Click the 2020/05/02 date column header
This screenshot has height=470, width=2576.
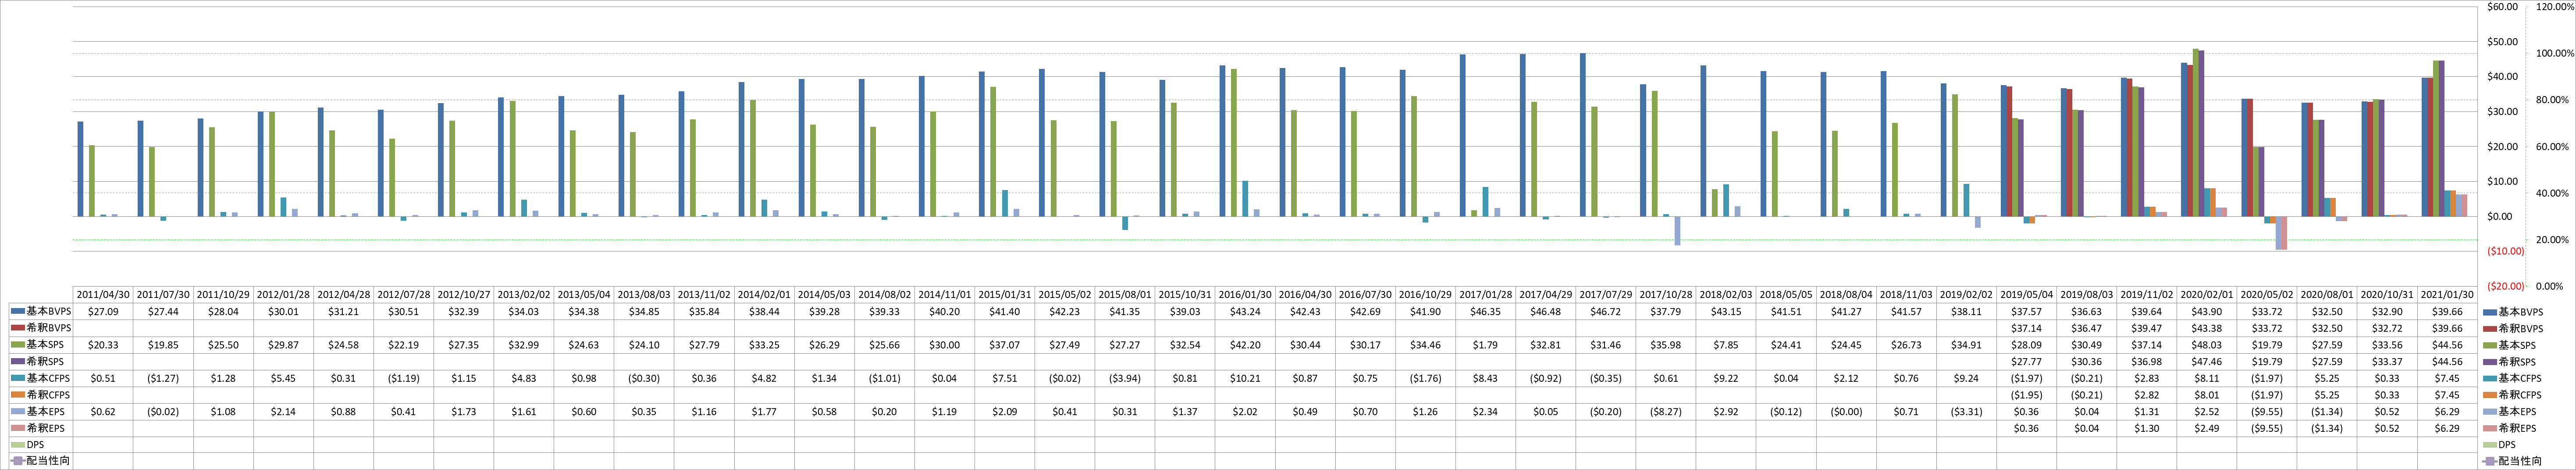[x=2268, y=295]
